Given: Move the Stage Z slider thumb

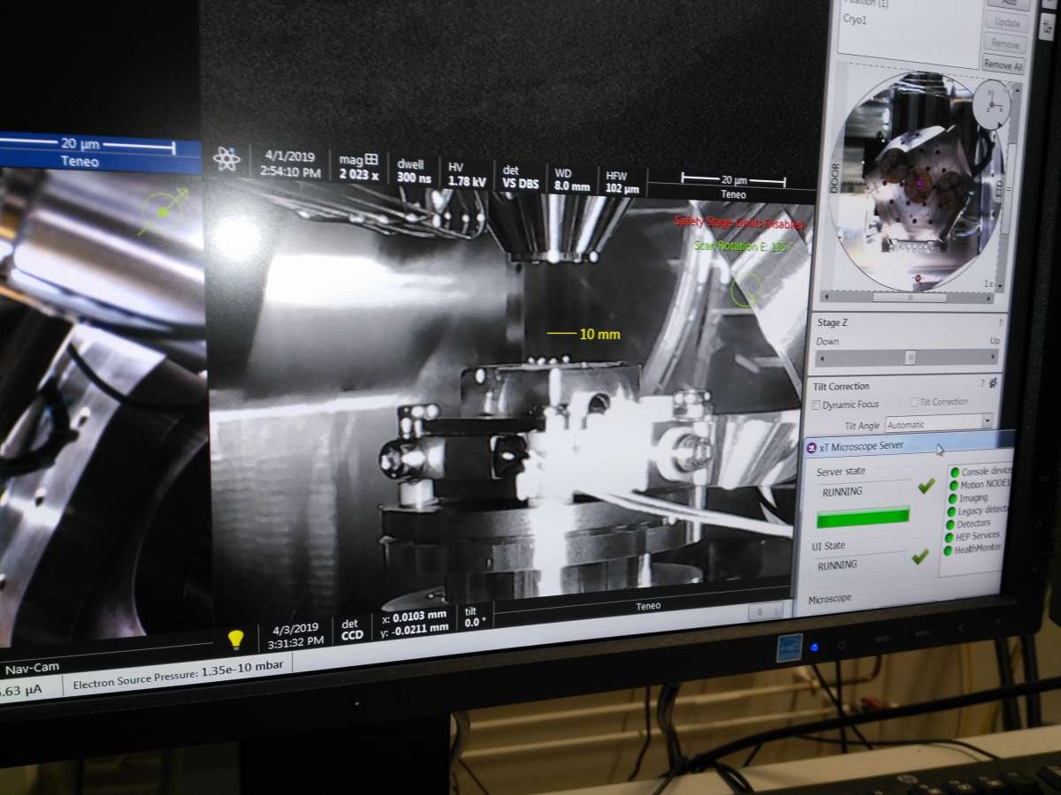Looking at the screenshot, I should pyautogui.click(x=910, y=358).
